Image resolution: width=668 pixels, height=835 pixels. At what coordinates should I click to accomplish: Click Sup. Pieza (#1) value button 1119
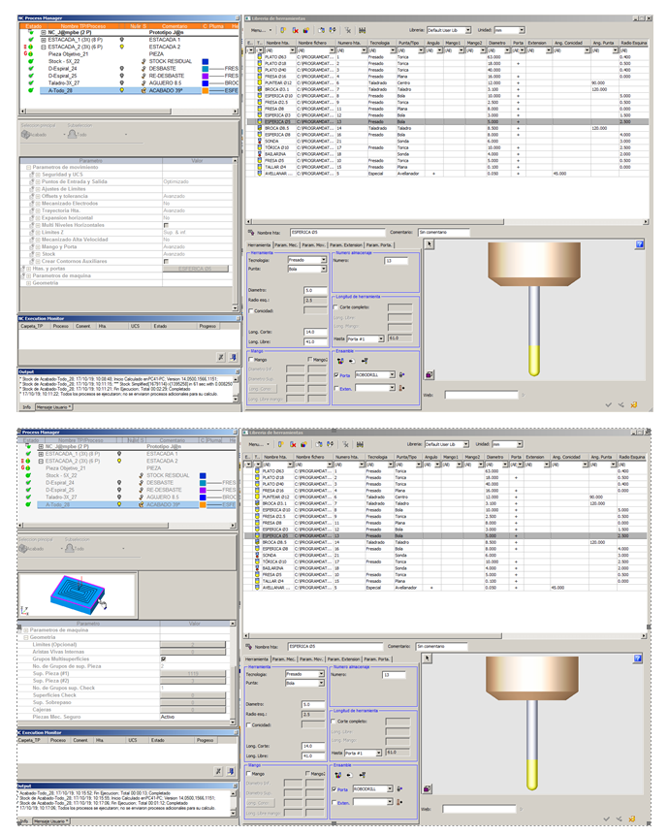pos(193,674)
